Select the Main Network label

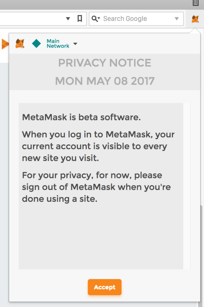[x=58, y=44]
